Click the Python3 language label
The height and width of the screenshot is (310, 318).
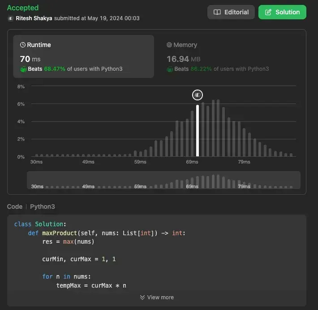point(43,207)
